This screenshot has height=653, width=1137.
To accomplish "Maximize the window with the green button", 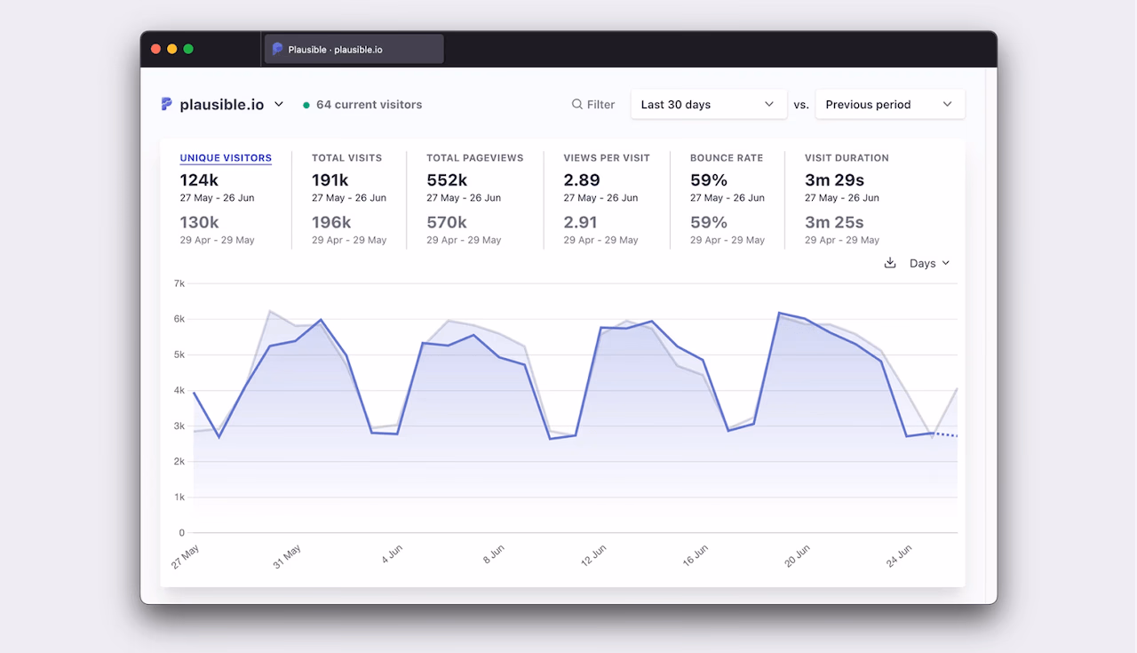I will coord(188,49).
